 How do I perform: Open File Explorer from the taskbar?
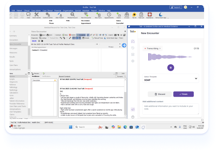click(x=119, y=127)
